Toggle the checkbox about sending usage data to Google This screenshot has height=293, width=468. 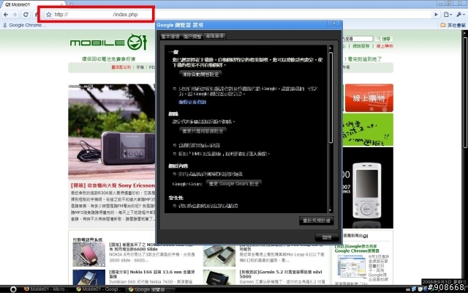point(175,89)
